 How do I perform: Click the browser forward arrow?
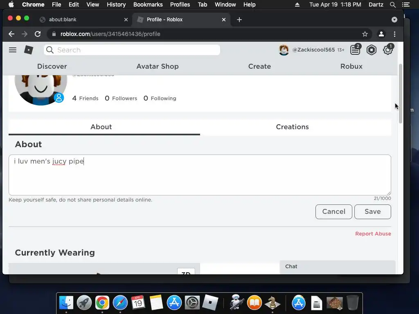(x=24, y=34)
